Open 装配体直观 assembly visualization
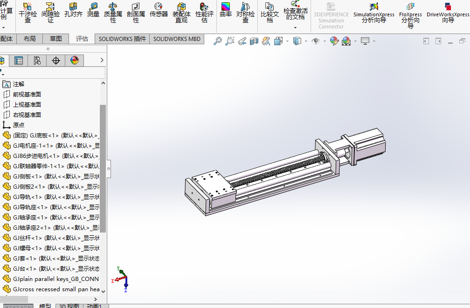Screen dimensions: 470x308 tap(181, 13)
